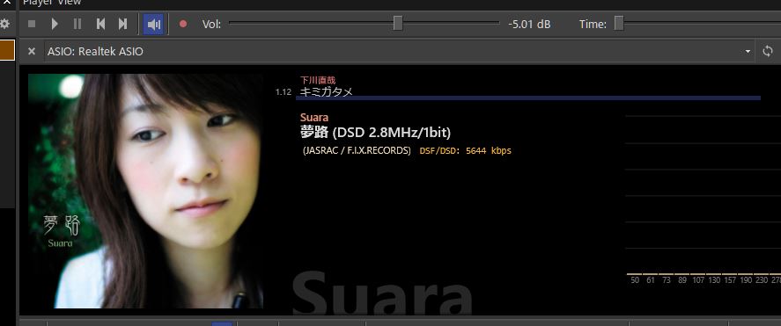This screenshot has width=781, height=326.
Task: Click album title 夢路 (DSD 2.8MHz/1bit)
Action: click(x=376, y=133)
